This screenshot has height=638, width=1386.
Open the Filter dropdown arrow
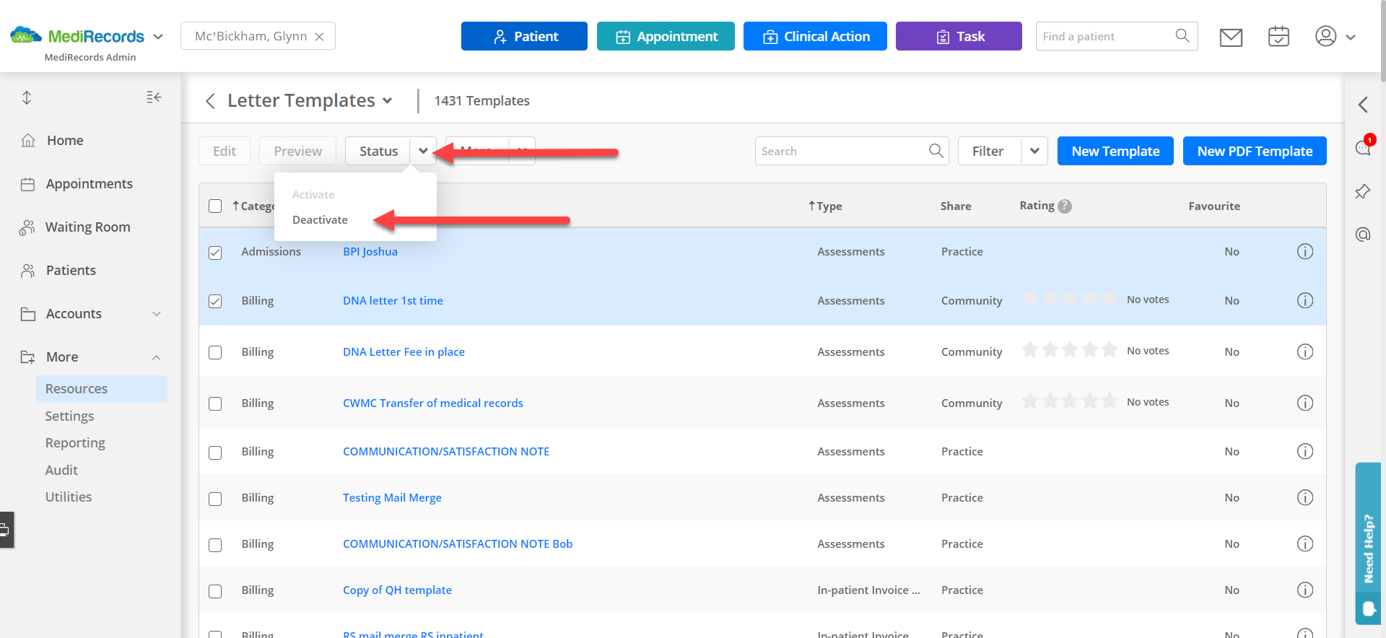pos(1034,151)
